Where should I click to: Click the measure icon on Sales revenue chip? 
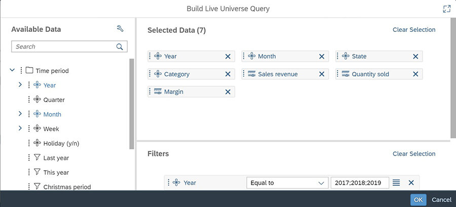(252, 74)
